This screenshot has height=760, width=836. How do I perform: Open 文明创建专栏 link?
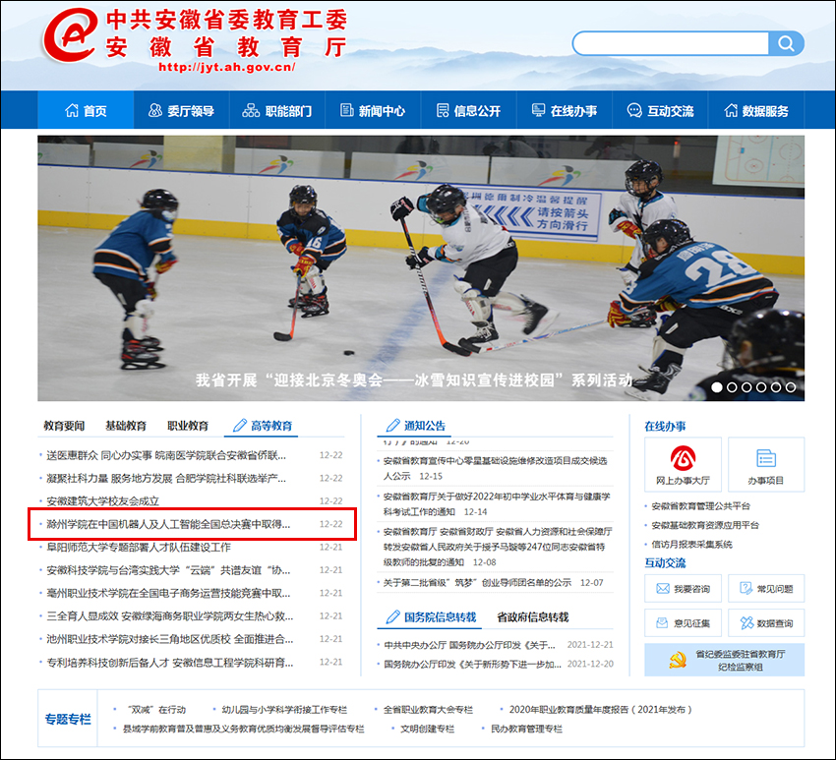pyautogui.click(x=428, y=729)
